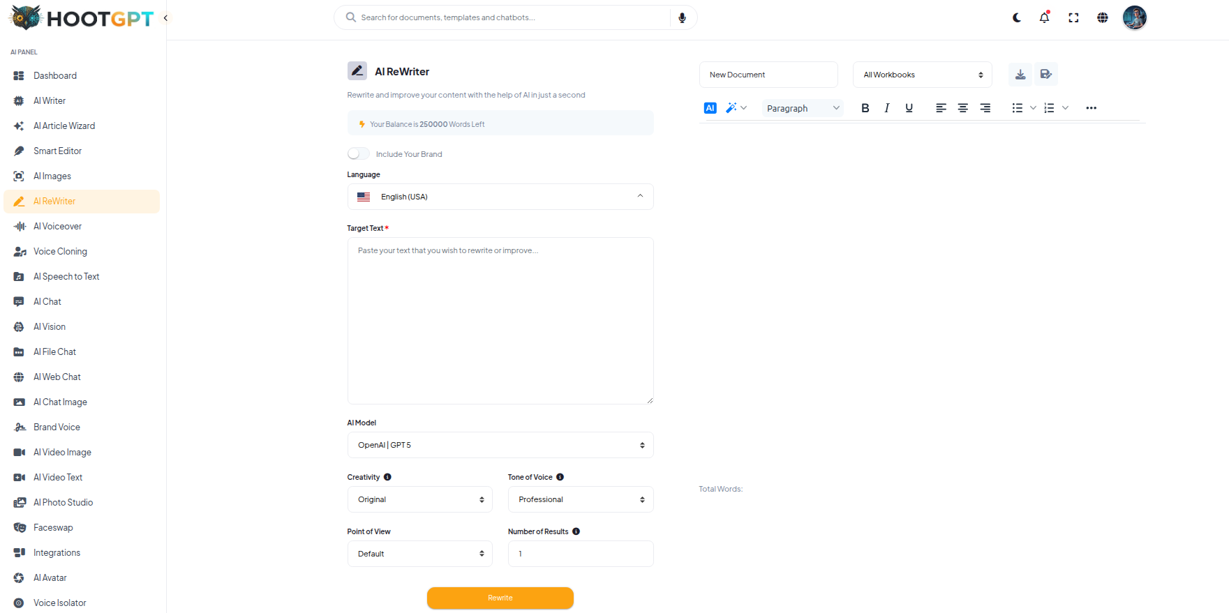Click the AI Voiceover waveform icon
1229x613 pixels.
pos(20,226)
